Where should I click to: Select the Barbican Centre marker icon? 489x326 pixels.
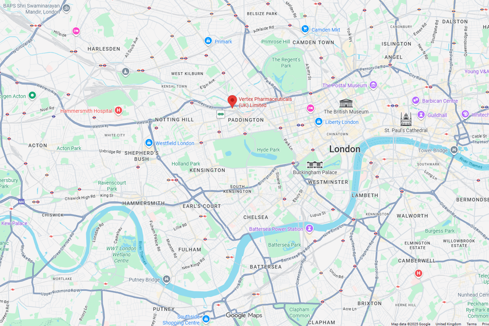(416, 100)
